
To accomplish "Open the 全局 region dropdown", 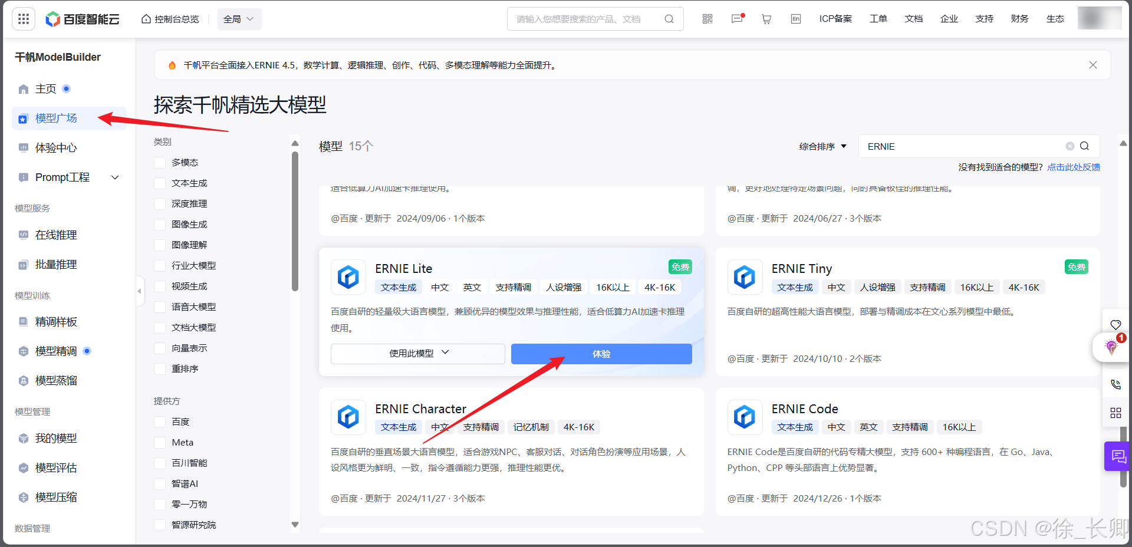I will point(239,19).
